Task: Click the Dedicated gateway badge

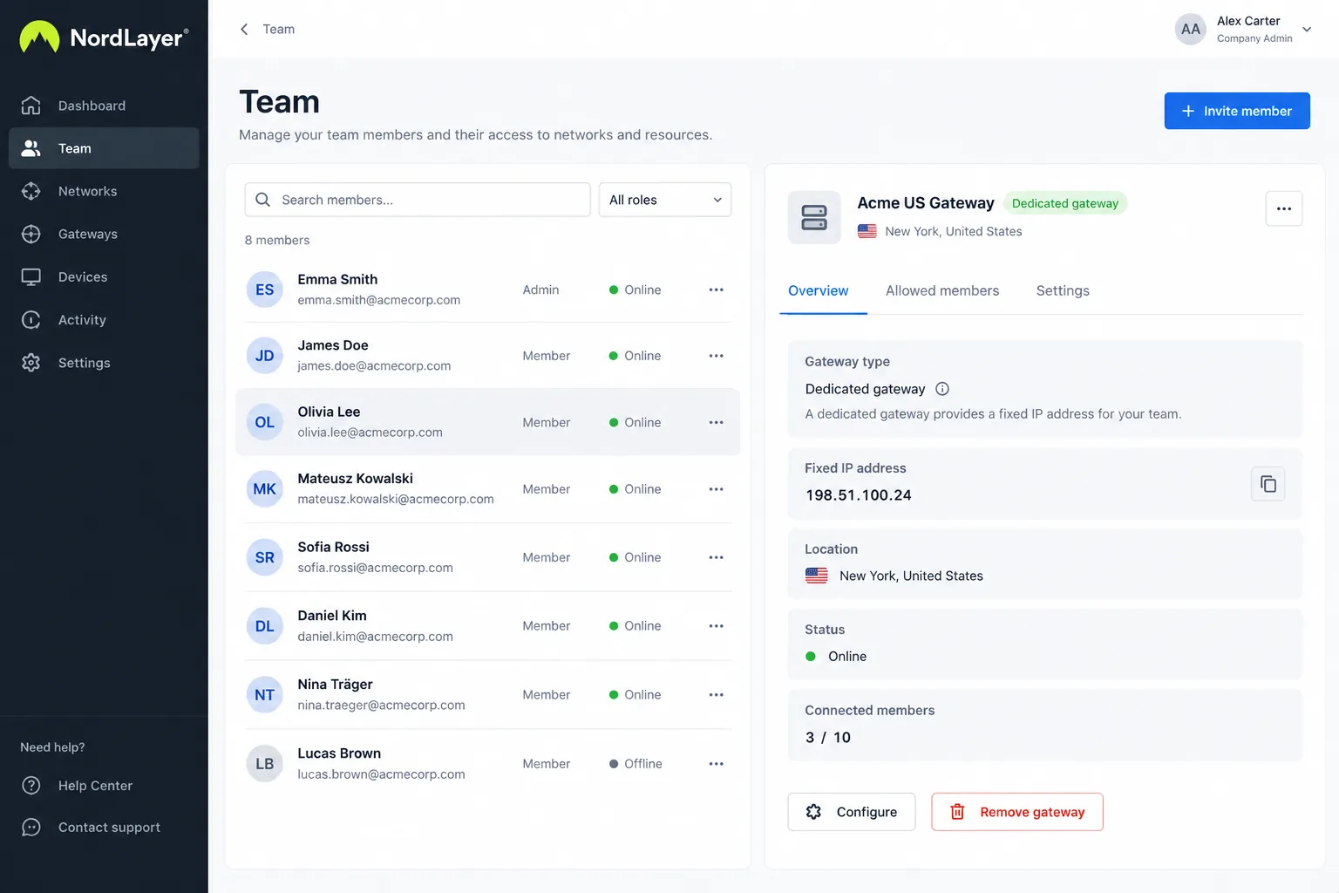Action: [1064, 203]
